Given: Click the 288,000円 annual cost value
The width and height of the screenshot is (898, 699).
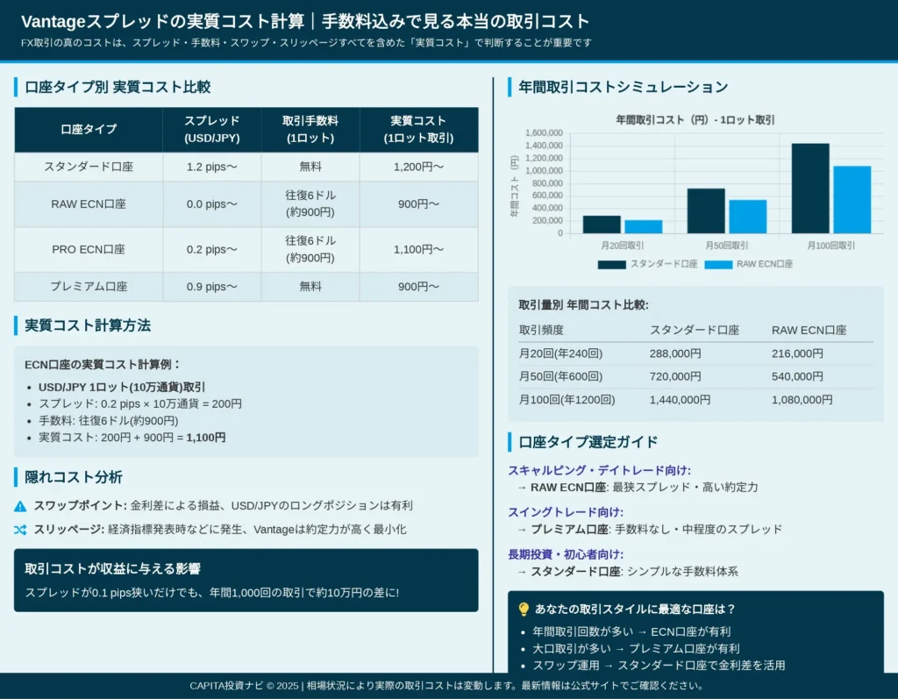Looking at the screenshot, I should point(675,353).
